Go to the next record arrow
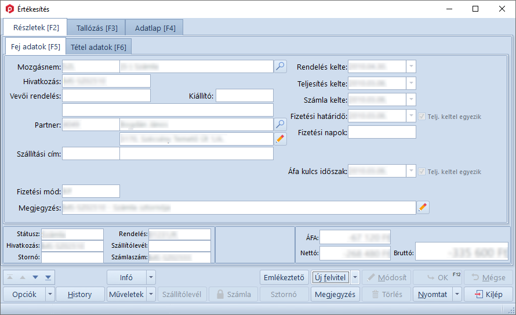 (x=35, y=277)
